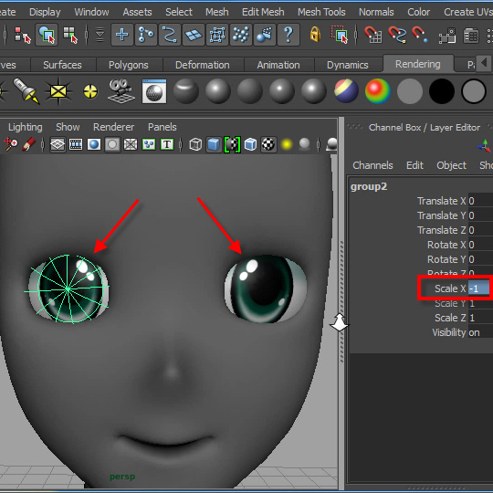
Task: Enable Snap to points magnet icon
Action: pos(420,35)
